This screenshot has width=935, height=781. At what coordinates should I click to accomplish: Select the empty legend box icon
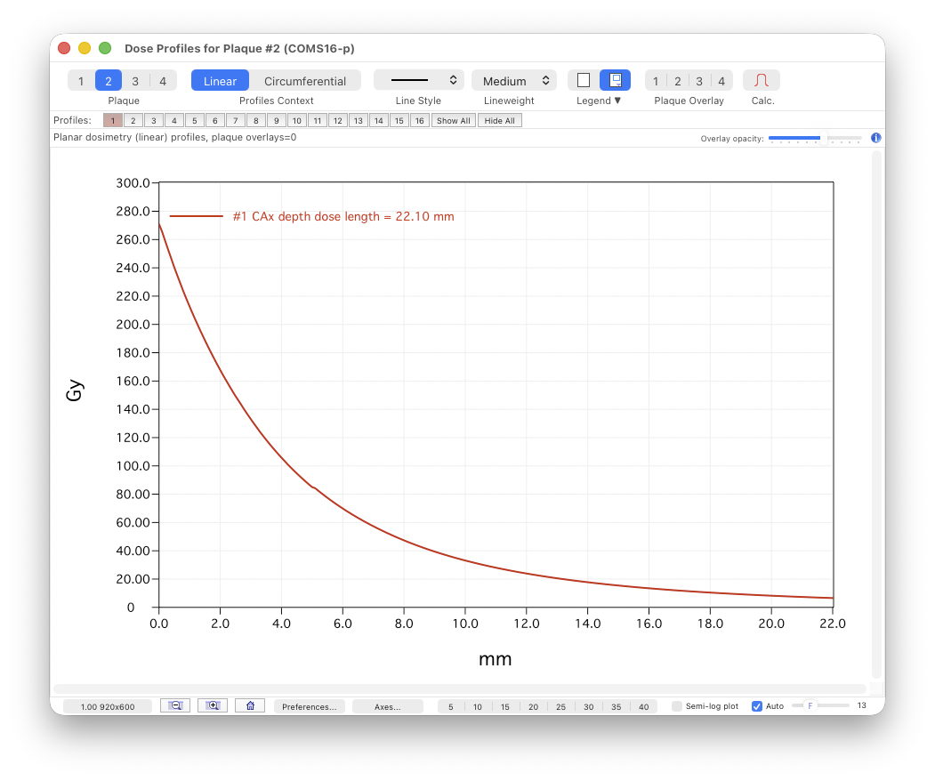(585, 80)
